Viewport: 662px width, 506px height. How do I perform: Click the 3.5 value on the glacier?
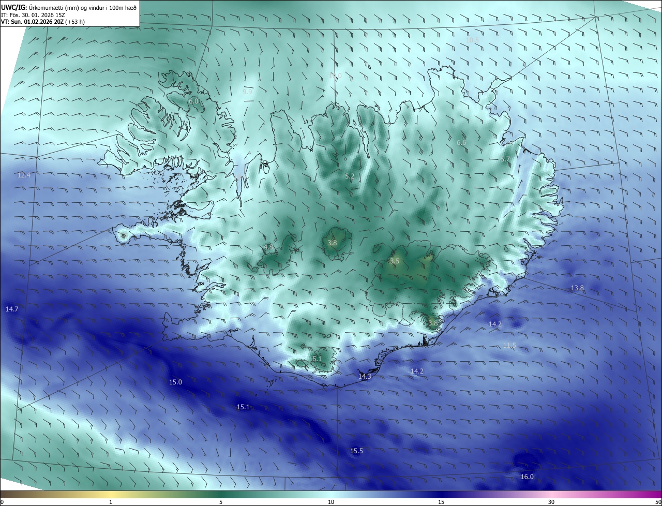(395, 261)
